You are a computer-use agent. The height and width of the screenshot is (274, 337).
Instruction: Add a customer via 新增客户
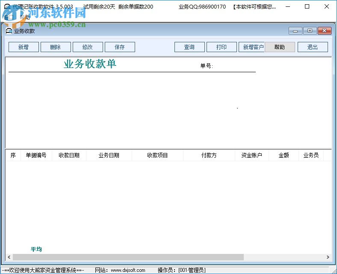(x=251, y=47)
